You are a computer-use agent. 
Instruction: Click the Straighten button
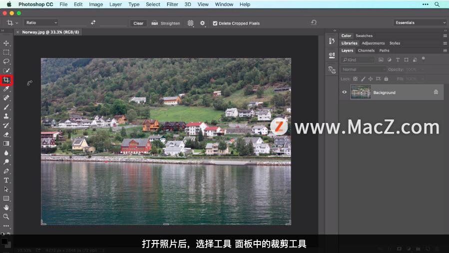point(166,23)
